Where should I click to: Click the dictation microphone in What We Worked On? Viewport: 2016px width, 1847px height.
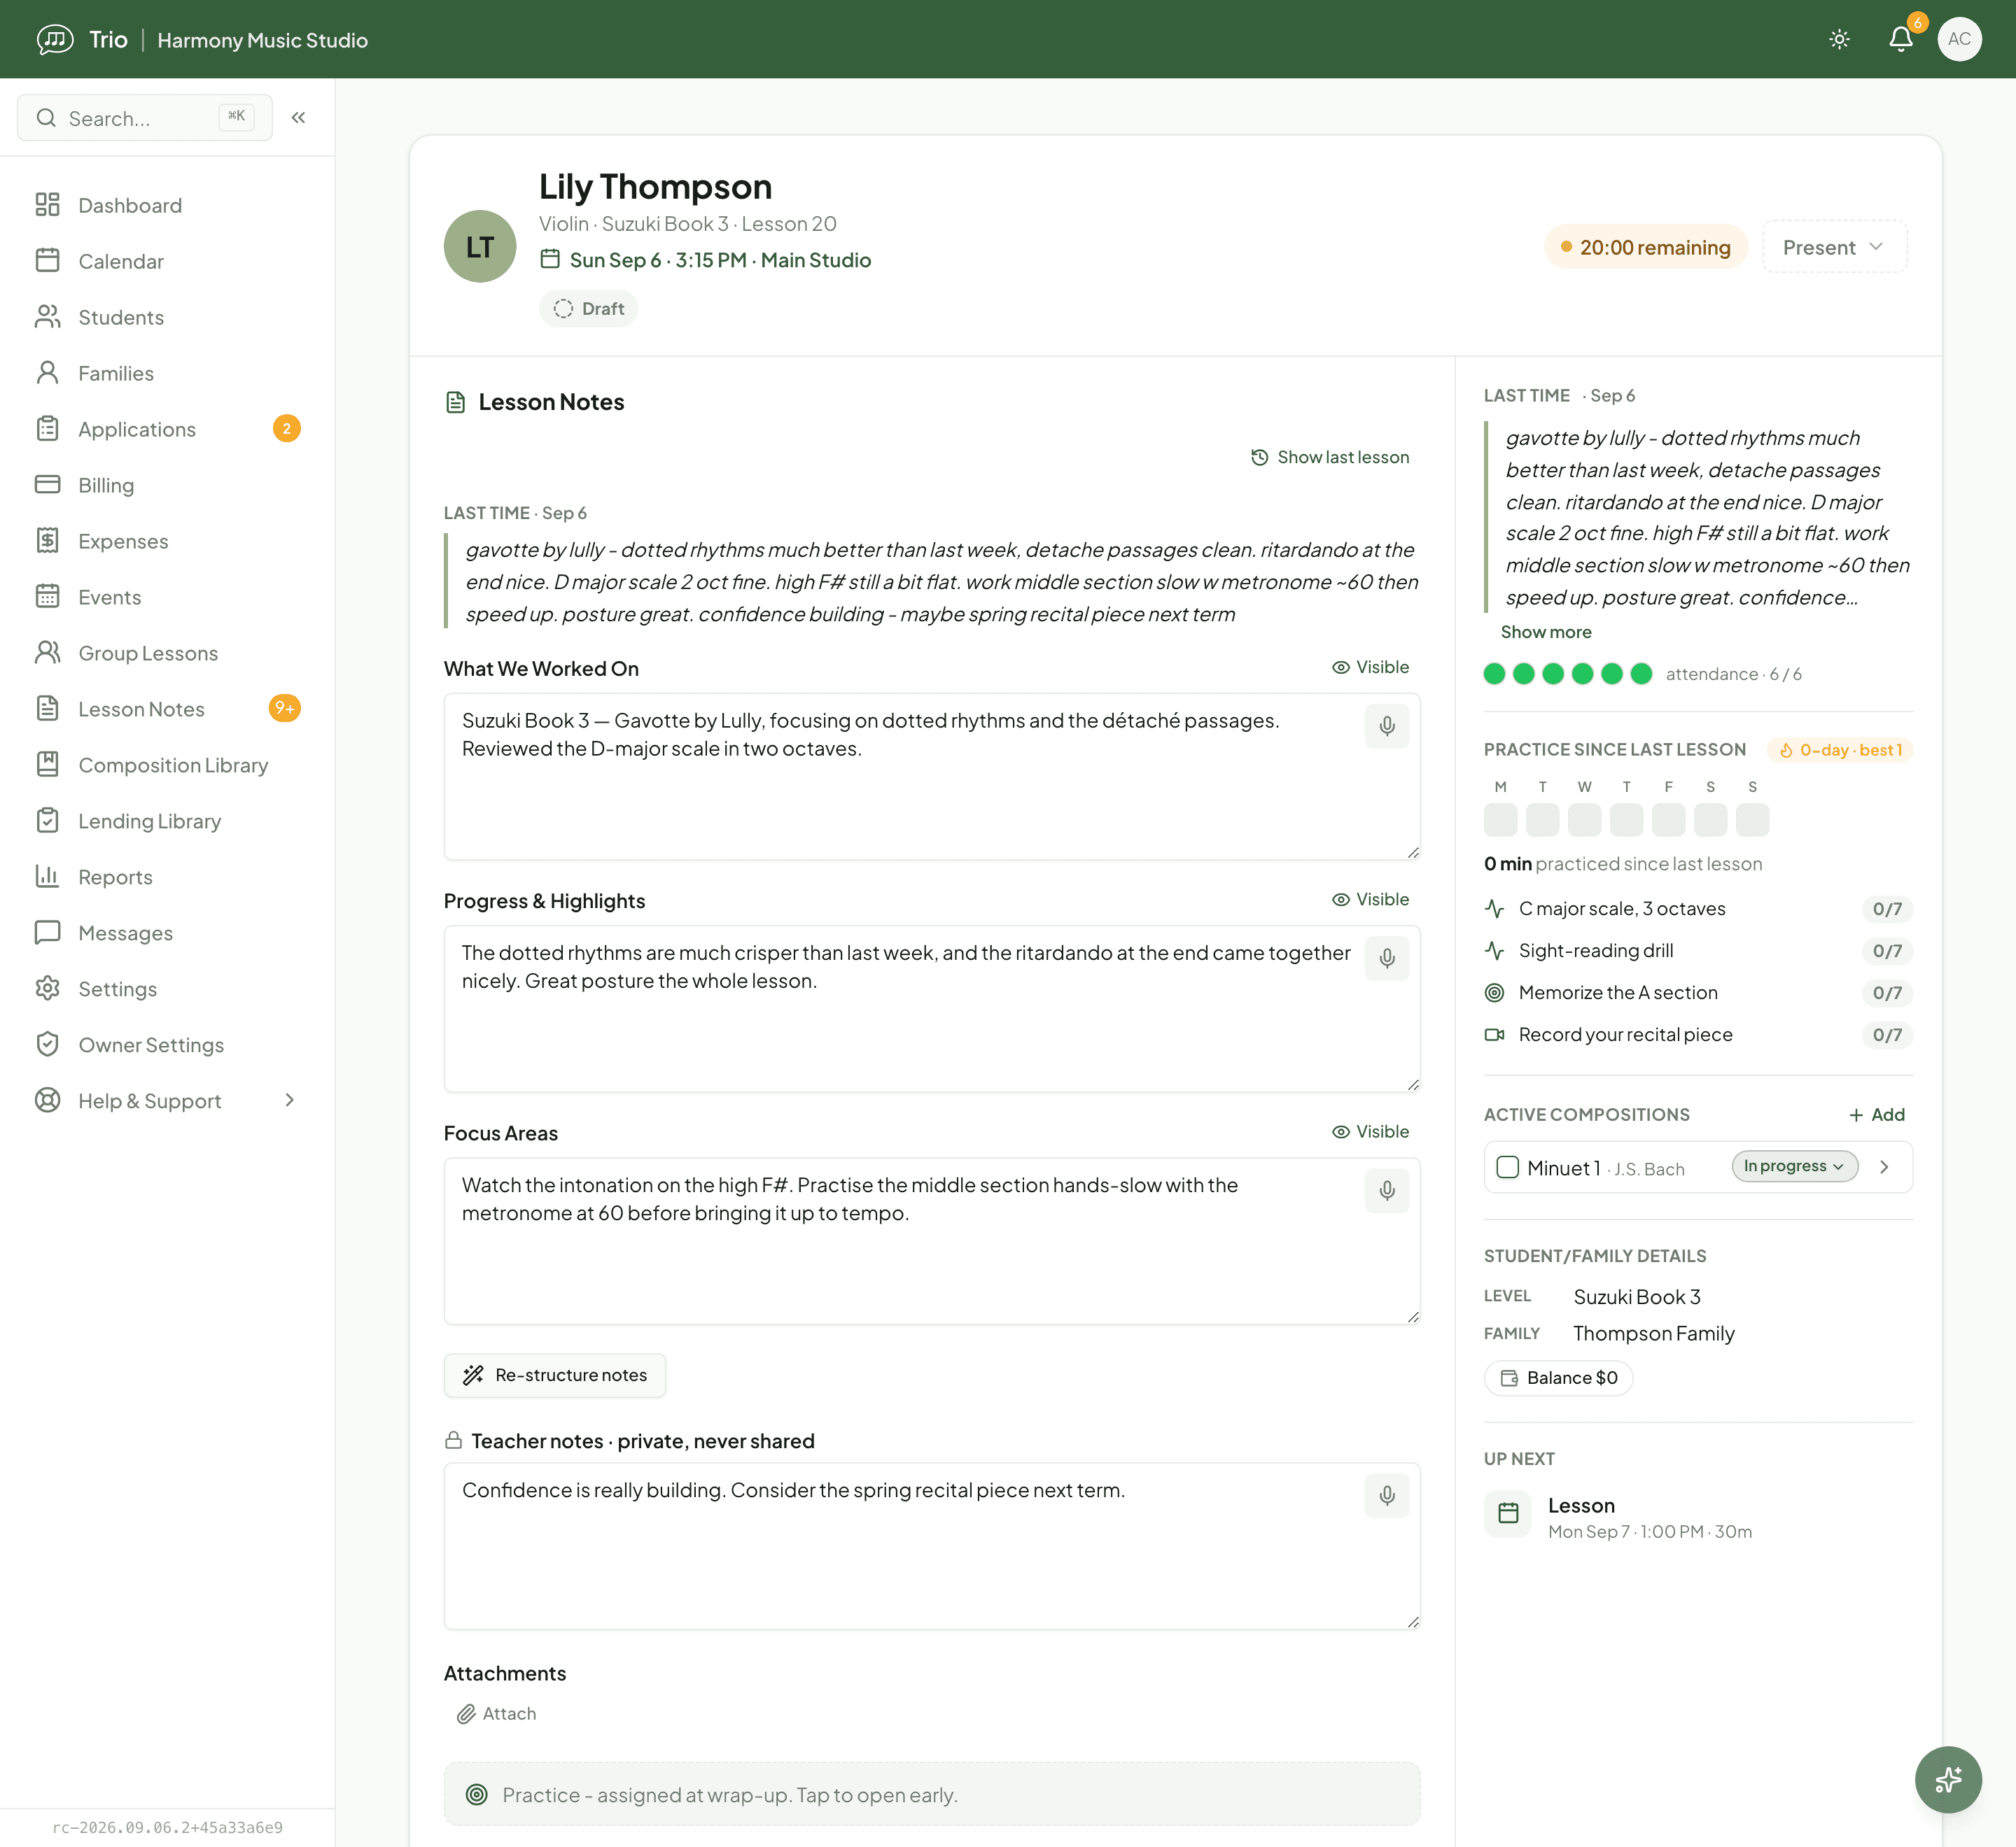click(1386, 726)
